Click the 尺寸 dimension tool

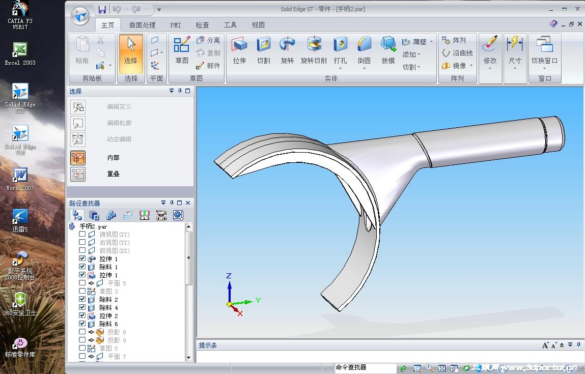point(515,52)
